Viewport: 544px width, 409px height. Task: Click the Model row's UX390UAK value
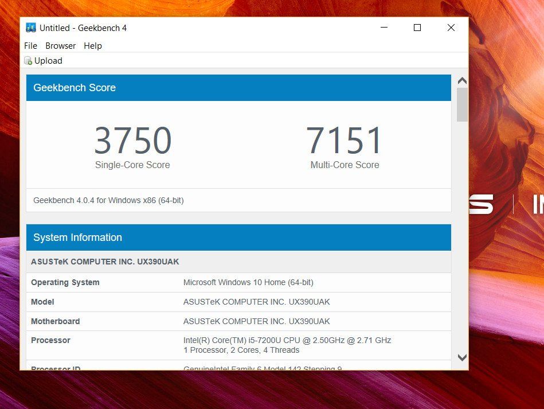coord(256,302)
